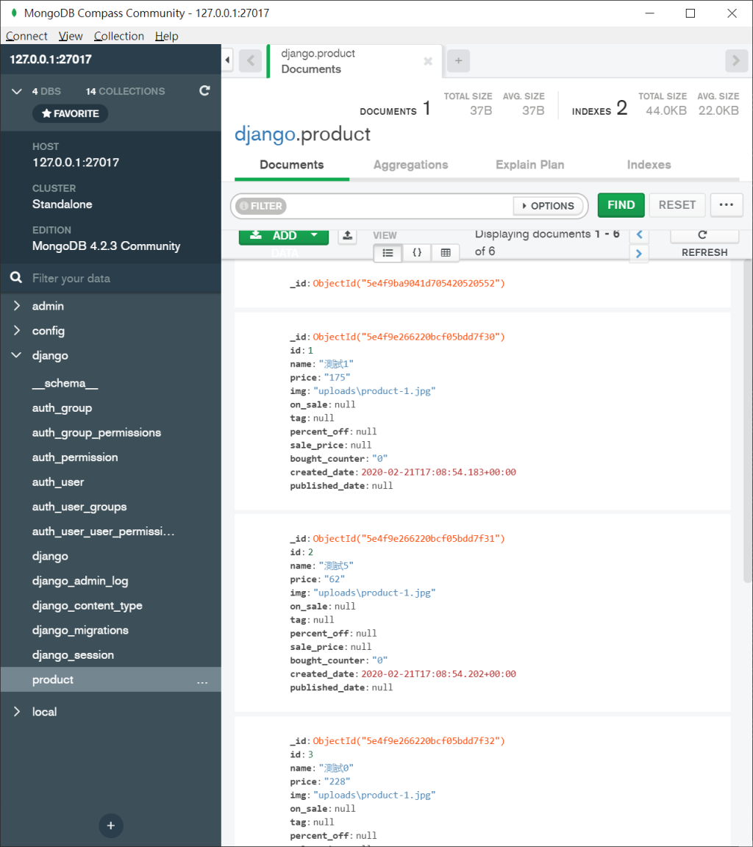Open the Connect menu
The image size is (753, 847).
click(26, 36)
